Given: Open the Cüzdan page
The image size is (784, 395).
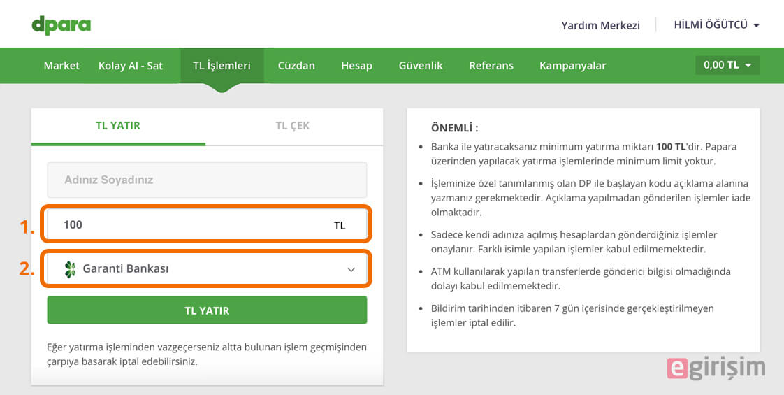Looking at the screenshot, I should [296, 66].
